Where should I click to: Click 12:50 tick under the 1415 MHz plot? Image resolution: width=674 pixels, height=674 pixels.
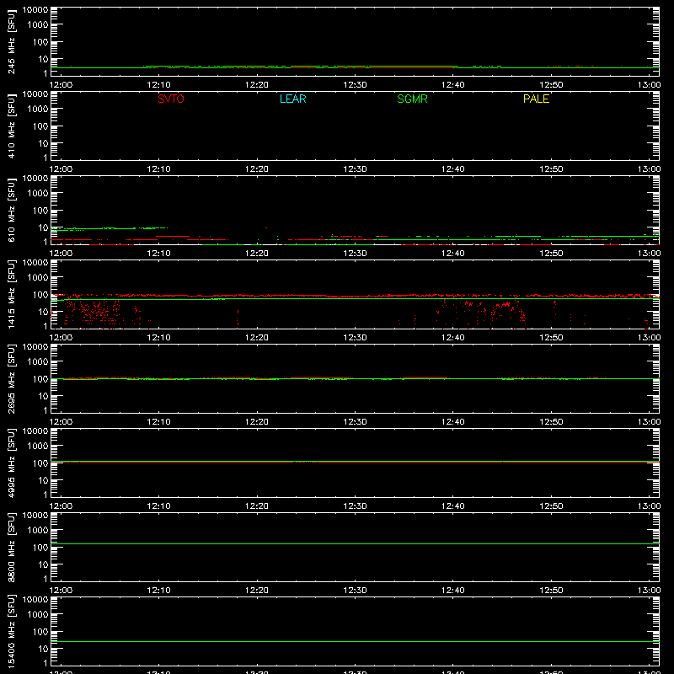[x=551, y=338]
